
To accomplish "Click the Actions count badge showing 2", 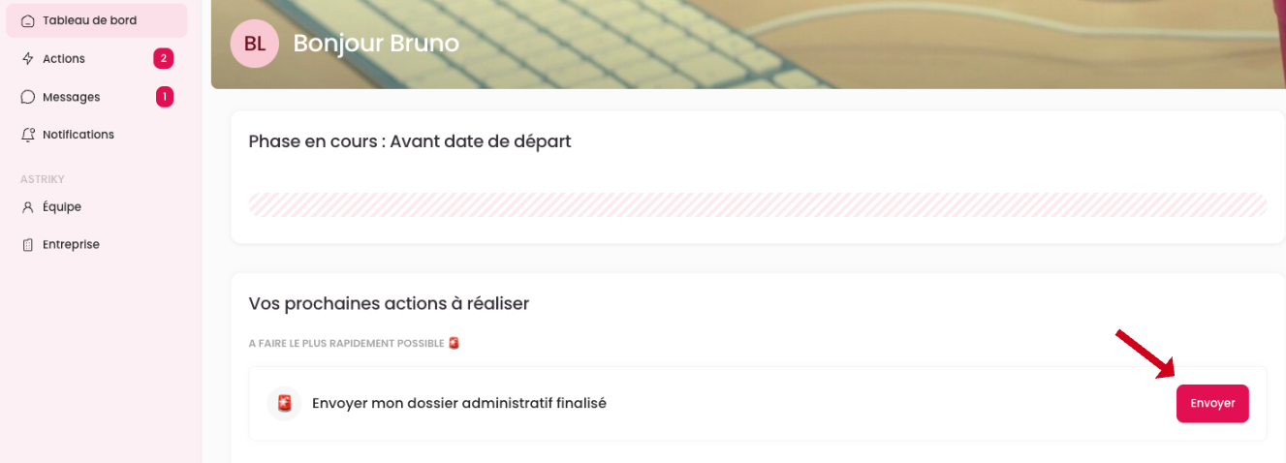I will point(163,59).
